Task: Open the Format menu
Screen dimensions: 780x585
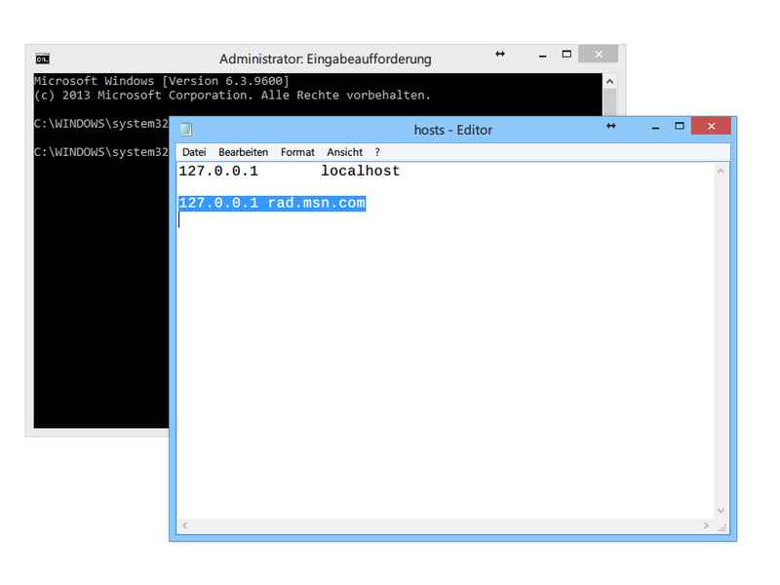Action: [297, 152]
